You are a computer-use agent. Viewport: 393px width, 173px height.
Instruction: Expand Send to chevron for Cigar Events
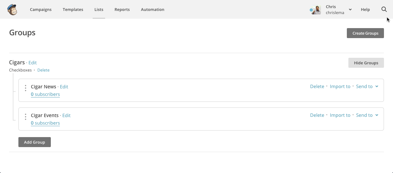[x=377, y=115]
